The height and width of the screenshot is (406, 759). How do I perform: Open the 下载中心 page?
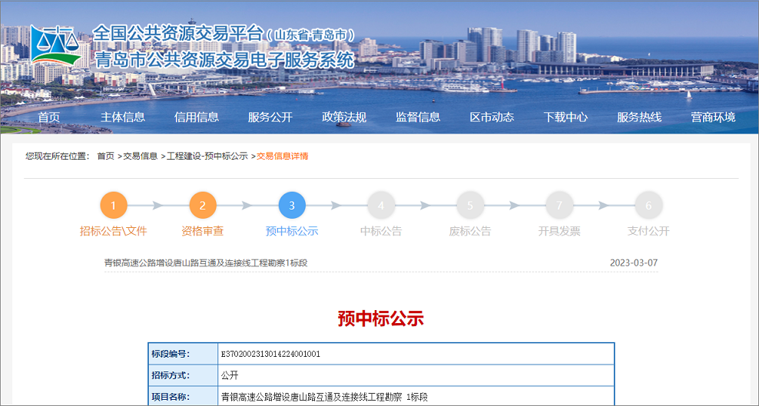click(565, 117)
